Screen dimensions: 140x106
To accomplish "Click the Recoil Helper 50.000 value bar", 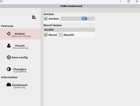I will point(69,30).
